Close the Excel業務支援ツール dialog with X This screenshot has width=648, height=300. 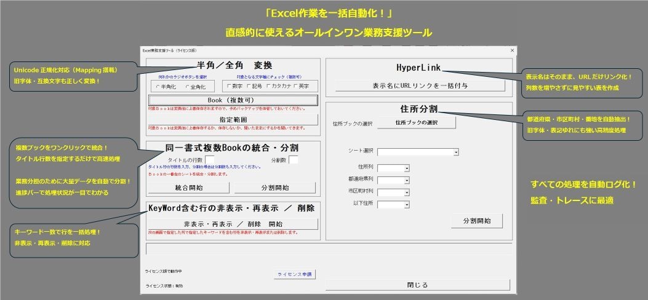pyautogui.click(x=512, y=50)
